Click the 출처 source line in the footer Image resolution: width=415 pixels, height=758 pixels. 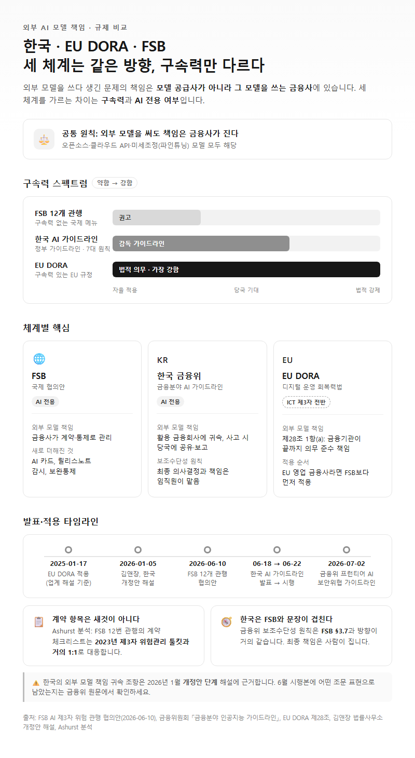(x=203, y=722)
